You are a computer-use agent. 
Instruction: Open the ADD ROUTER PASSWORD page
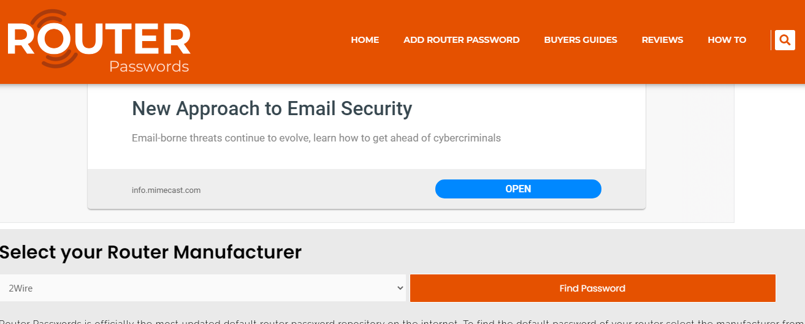[x=461, y=40]
